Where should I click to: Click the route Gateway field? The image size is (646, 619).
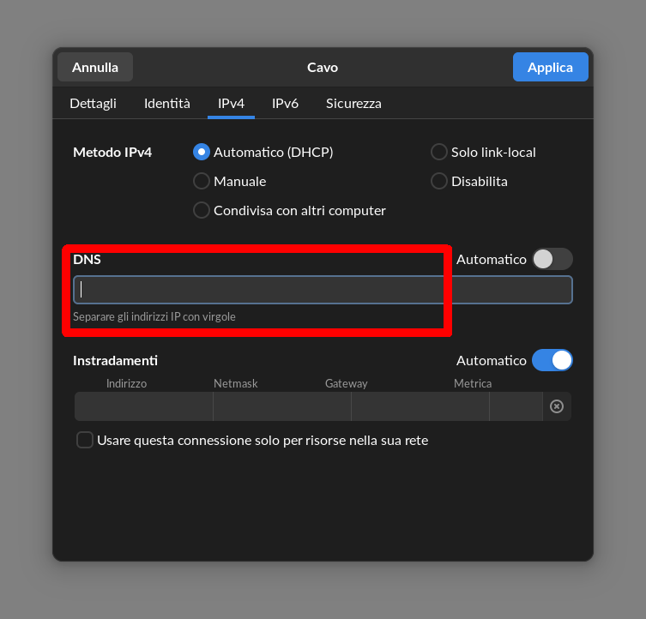(x=420, y=406)
